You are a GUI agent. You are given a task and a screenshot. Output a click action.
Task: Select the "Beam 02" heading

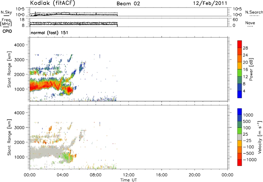pyautogui.click(x=128, y=4)
